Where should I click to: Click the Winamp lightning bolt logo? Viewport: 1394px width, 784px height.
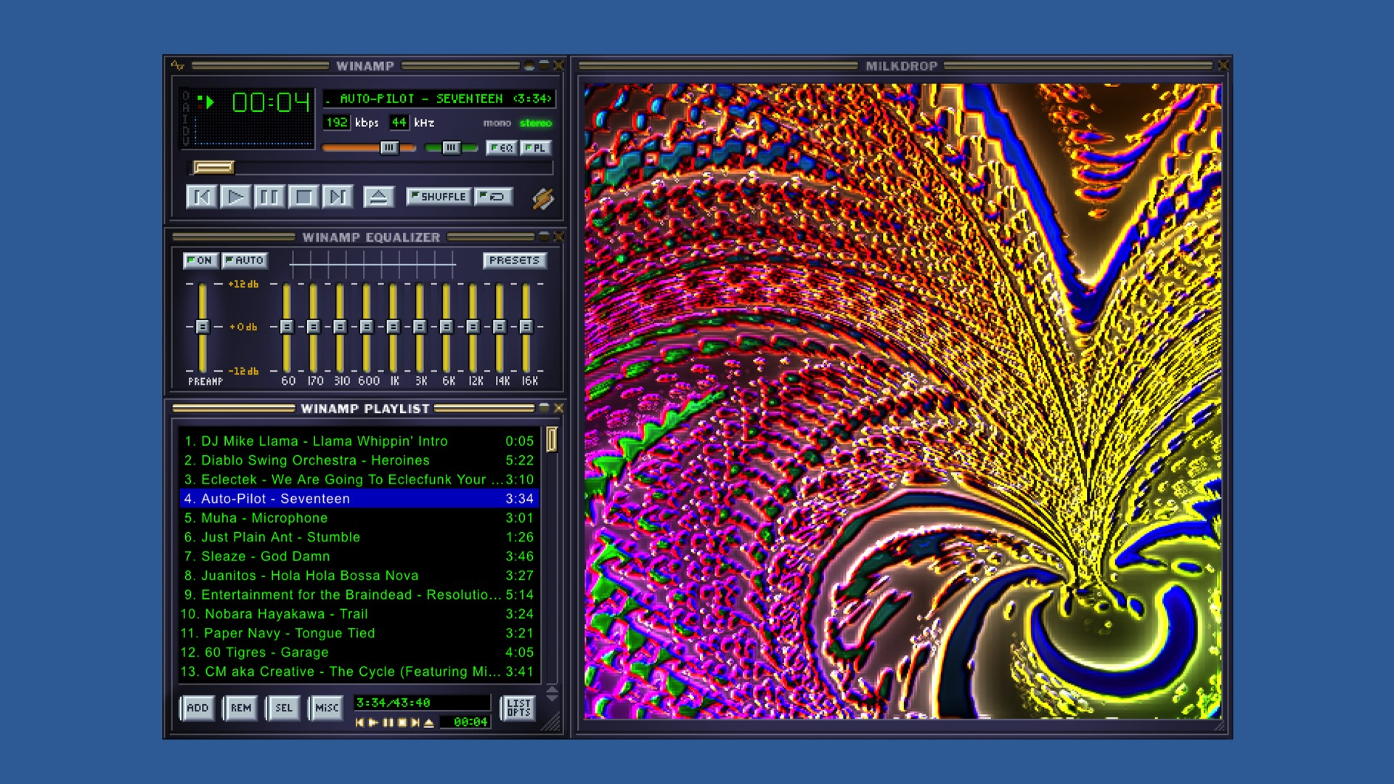pyautogui.click(x=543, y=198)
